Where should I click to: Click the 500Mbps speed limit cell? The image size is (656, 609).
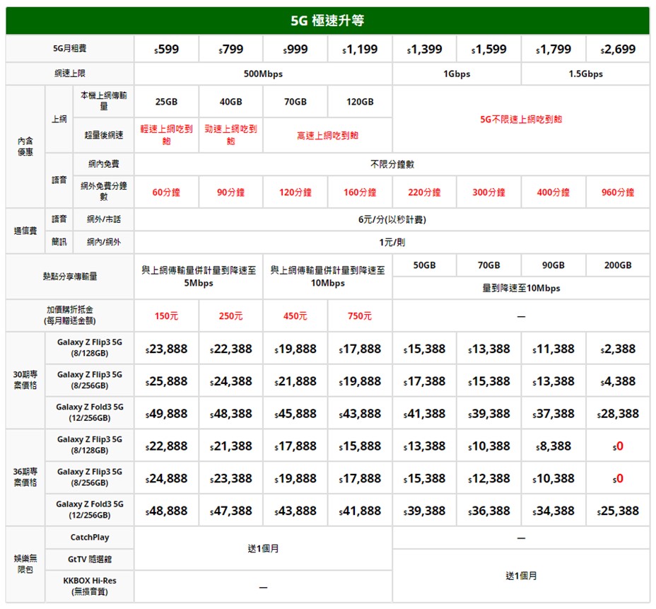[x=263, y=74]
